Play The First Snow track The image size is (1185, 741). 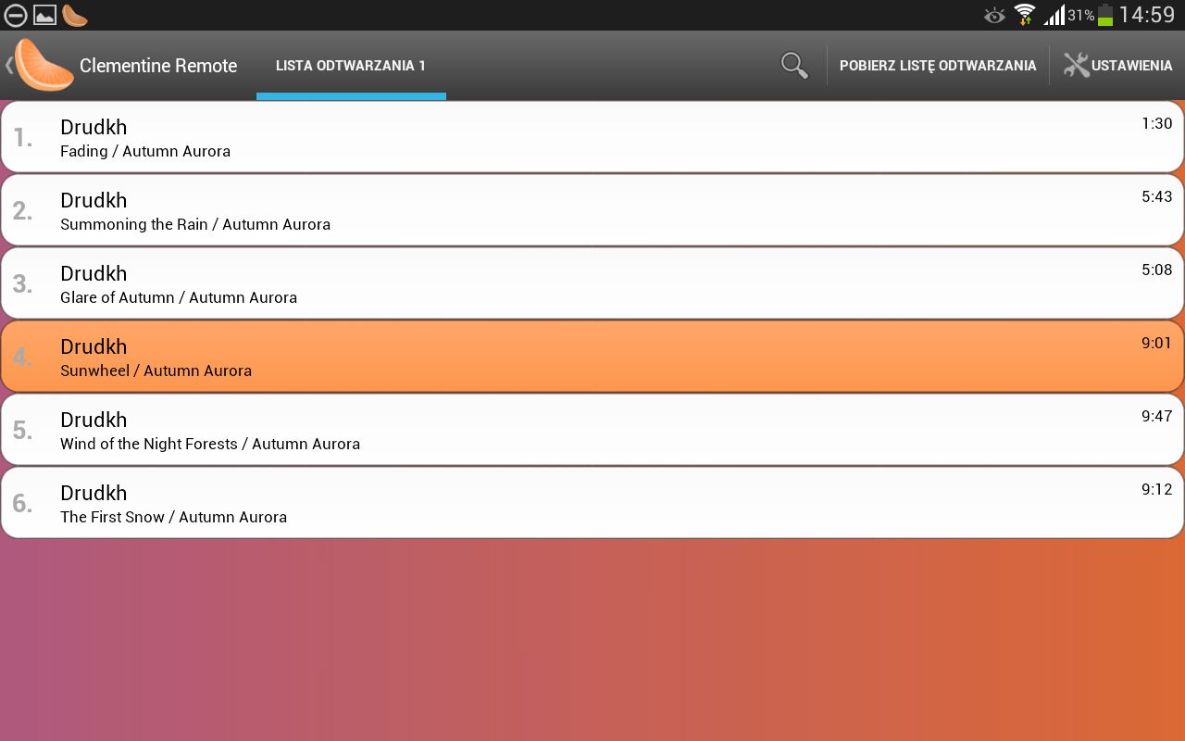click(592, 503)
